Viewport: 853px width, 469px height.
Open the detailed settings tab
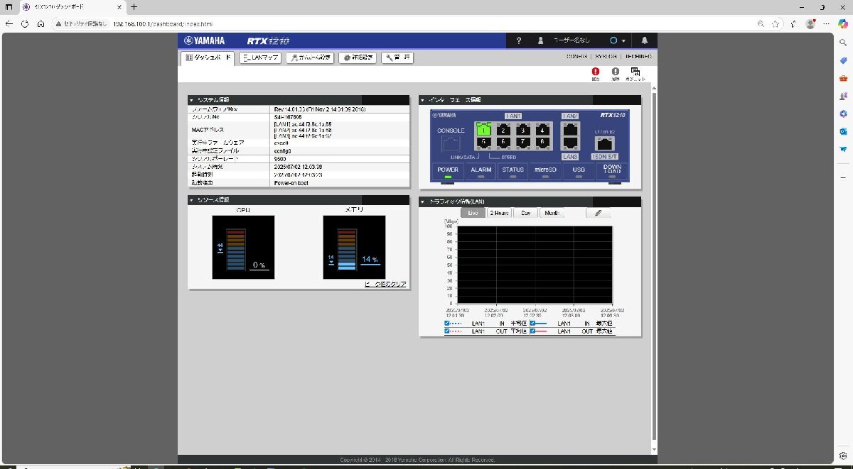358,58
